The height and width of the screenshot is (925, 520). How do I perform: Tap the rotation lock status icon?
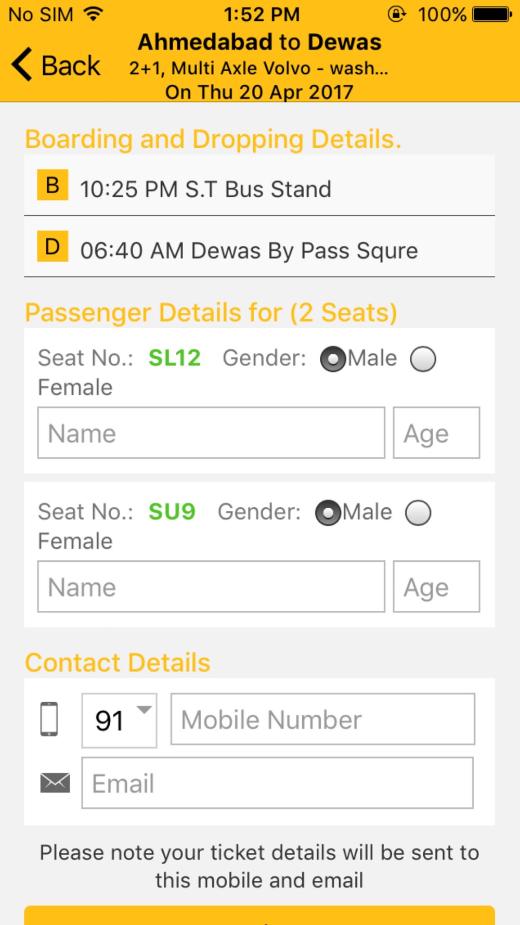coord(396,14)
